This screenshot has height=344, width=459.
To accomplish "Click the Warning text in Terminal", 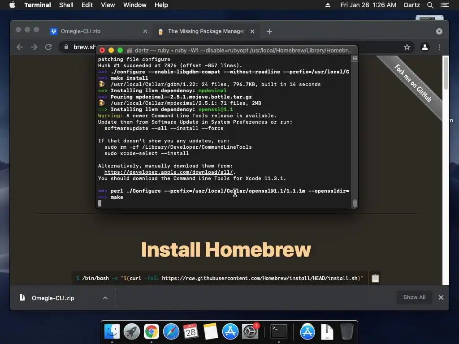I will (x=110, y=116).
